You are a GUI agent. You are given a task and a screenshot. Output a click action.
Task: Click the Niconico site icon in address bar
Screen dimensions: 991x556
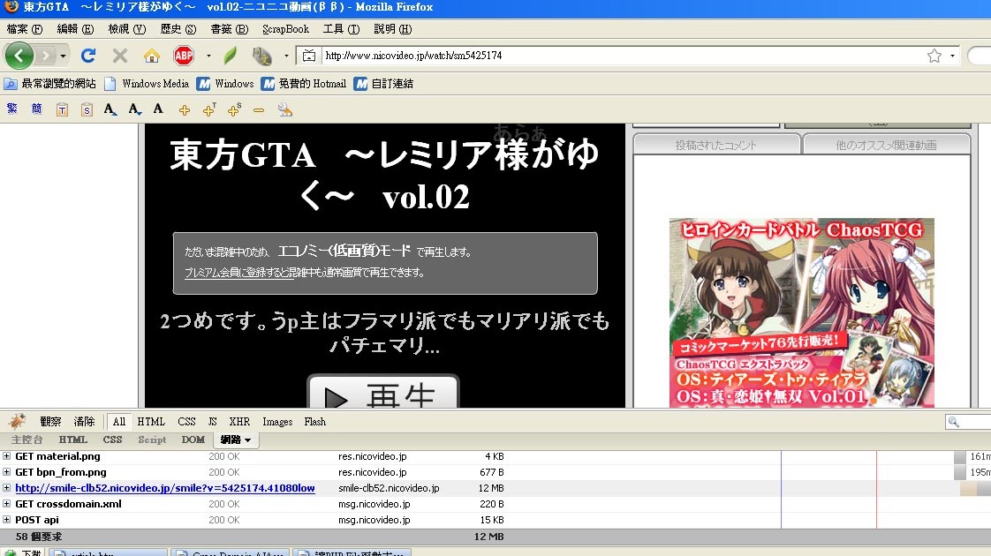point(309,56)
